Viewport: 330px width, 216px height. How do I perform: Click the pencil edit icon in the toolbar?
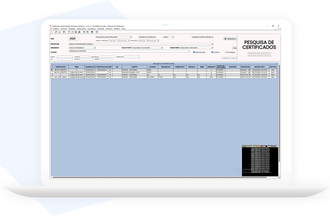click(56, 32)
